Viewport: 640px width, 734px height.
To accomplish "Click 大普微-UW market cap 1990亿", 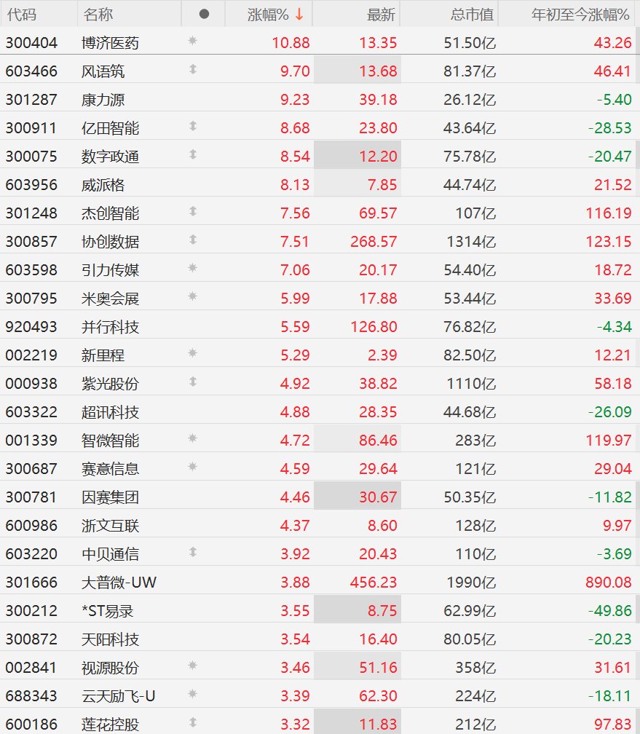I will click(x=471, y=583).
